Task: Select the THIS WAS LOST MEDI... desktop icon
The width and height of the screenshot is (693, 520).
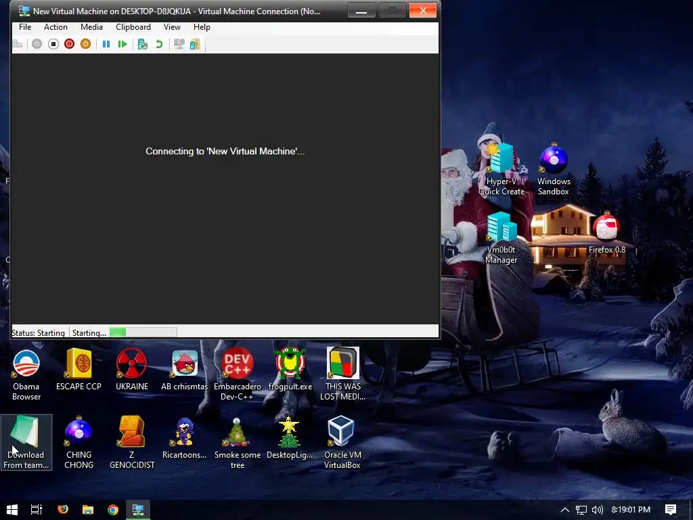Action: [343, 374]
